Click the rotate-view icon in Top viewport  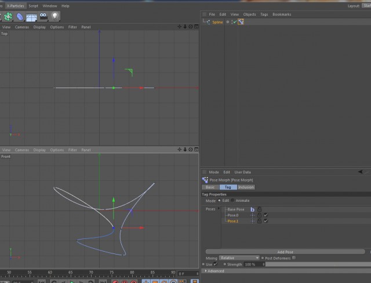[x=191, y=27]
